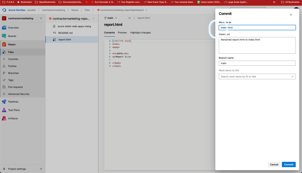Click the repository git icon in the file tree header
Image resolution: width=302 pixels, height=173 pixels.
(50, 19)
